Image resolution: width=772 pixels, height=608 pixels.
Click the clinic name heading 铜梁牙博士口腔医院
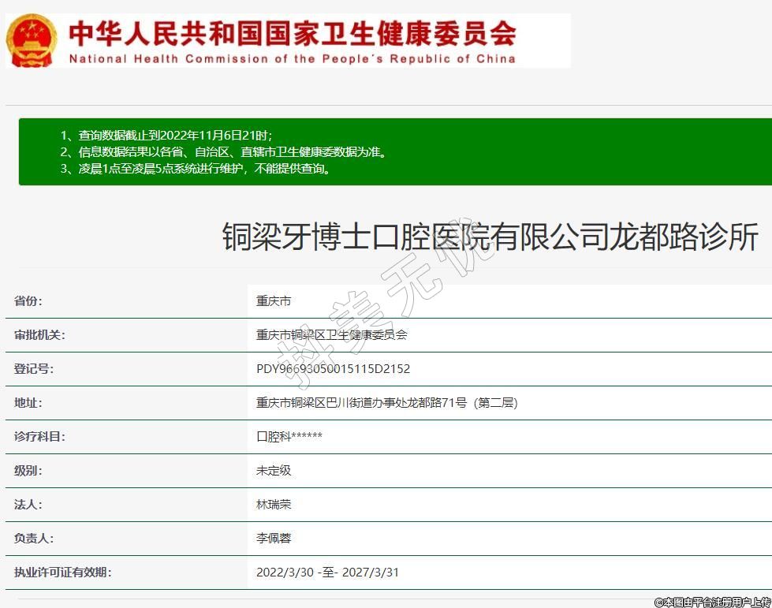pyautogui.click(x=490, y=237)
